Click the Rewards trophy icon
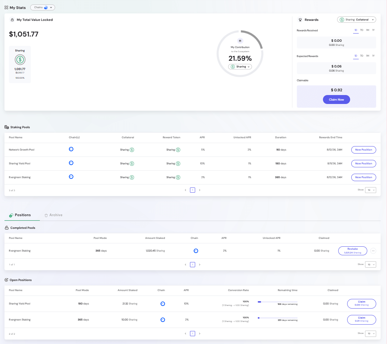 [301, 20]
